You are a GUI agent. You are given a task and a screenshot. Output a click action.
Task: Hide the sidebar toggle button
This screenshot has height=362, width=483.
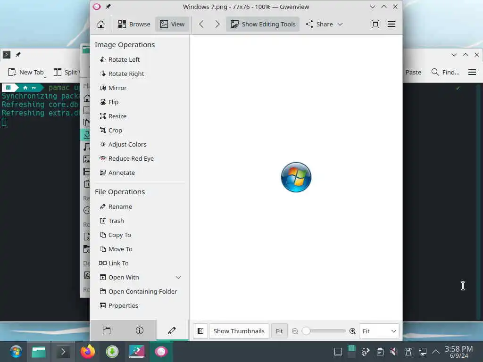200,331
